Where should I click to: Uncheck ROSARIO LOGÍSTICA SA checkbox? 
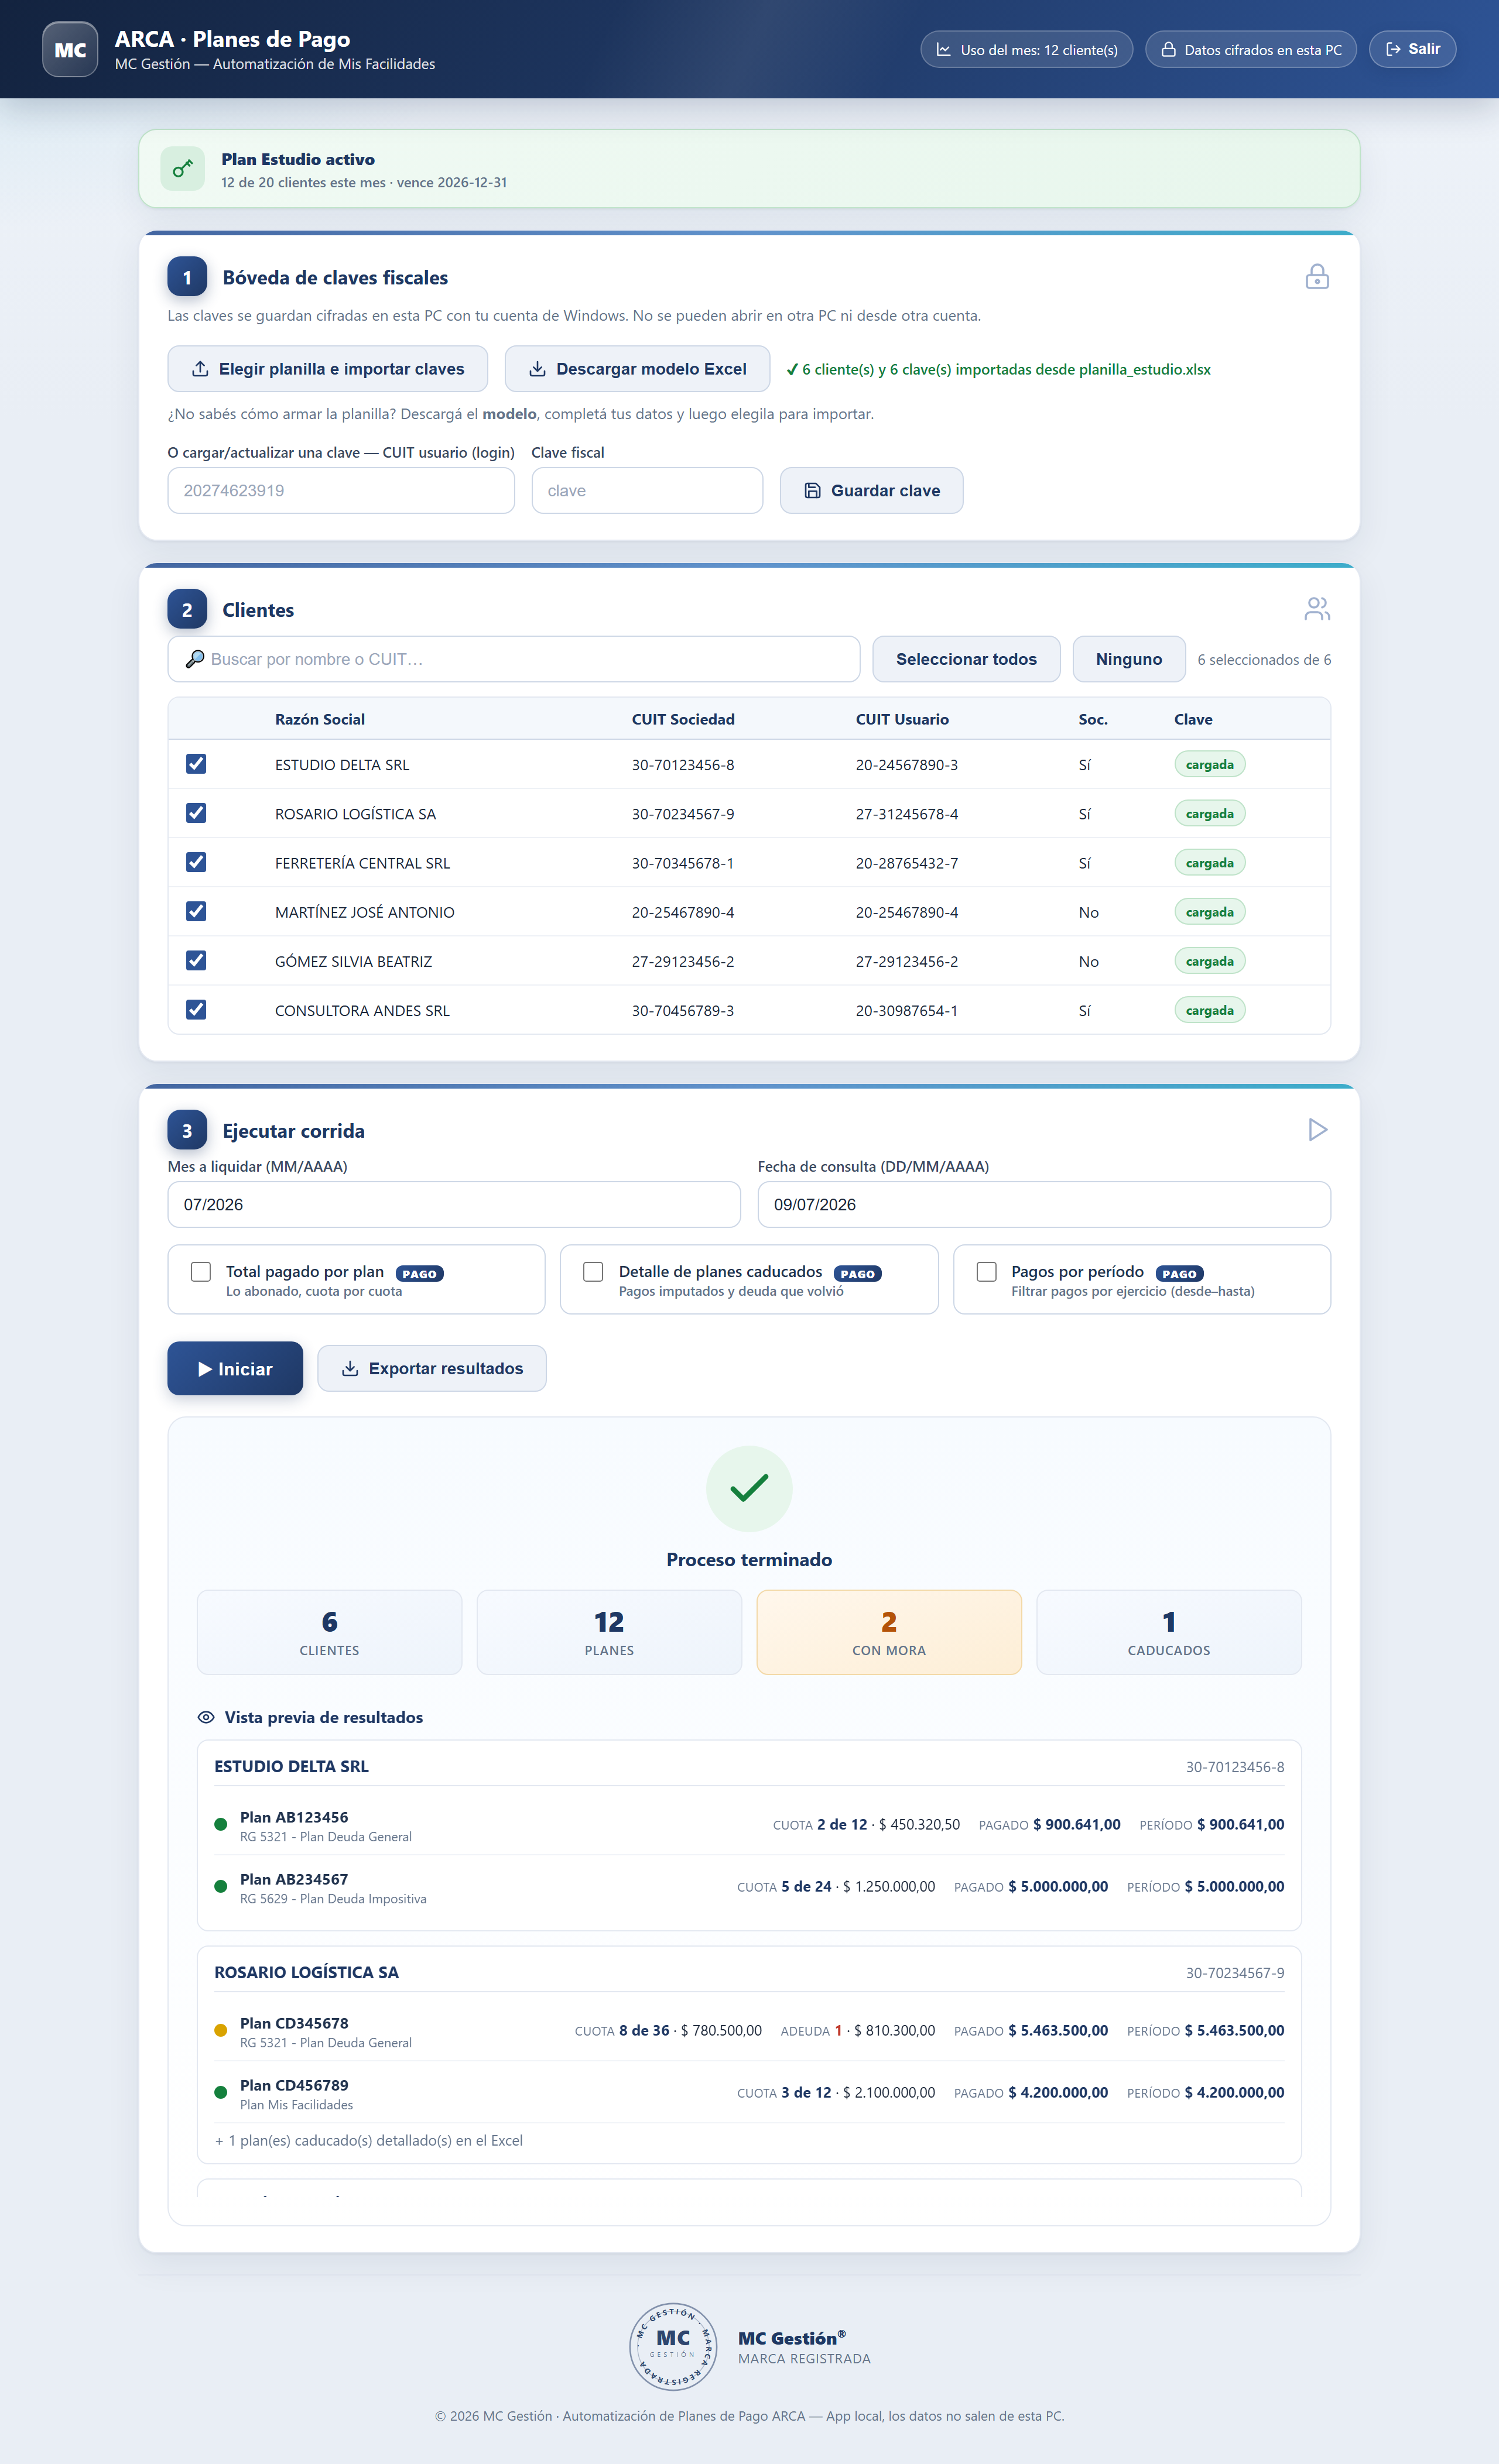pyautogui.click(x=196, y=813)
